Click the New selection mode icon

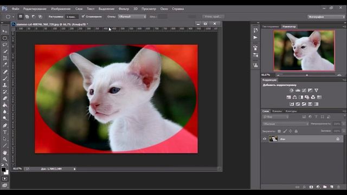[21, 17]
